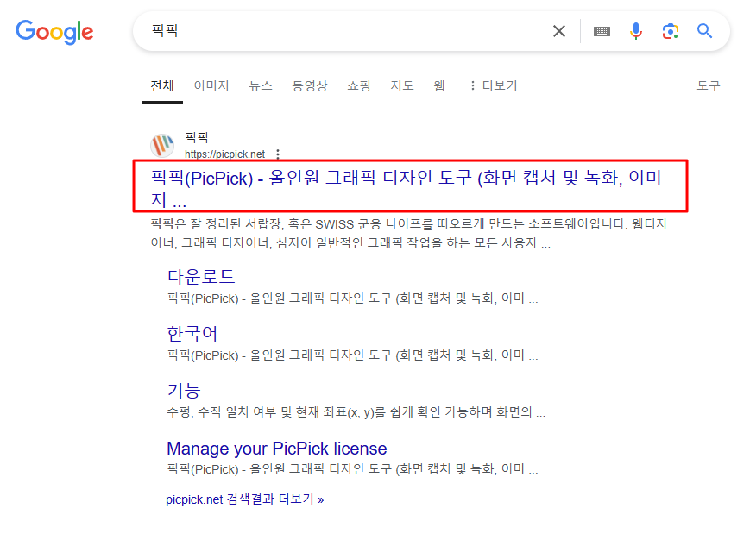Open the on-screen keyboard input tool
750x540 pixels.
[x=602, y=32]
